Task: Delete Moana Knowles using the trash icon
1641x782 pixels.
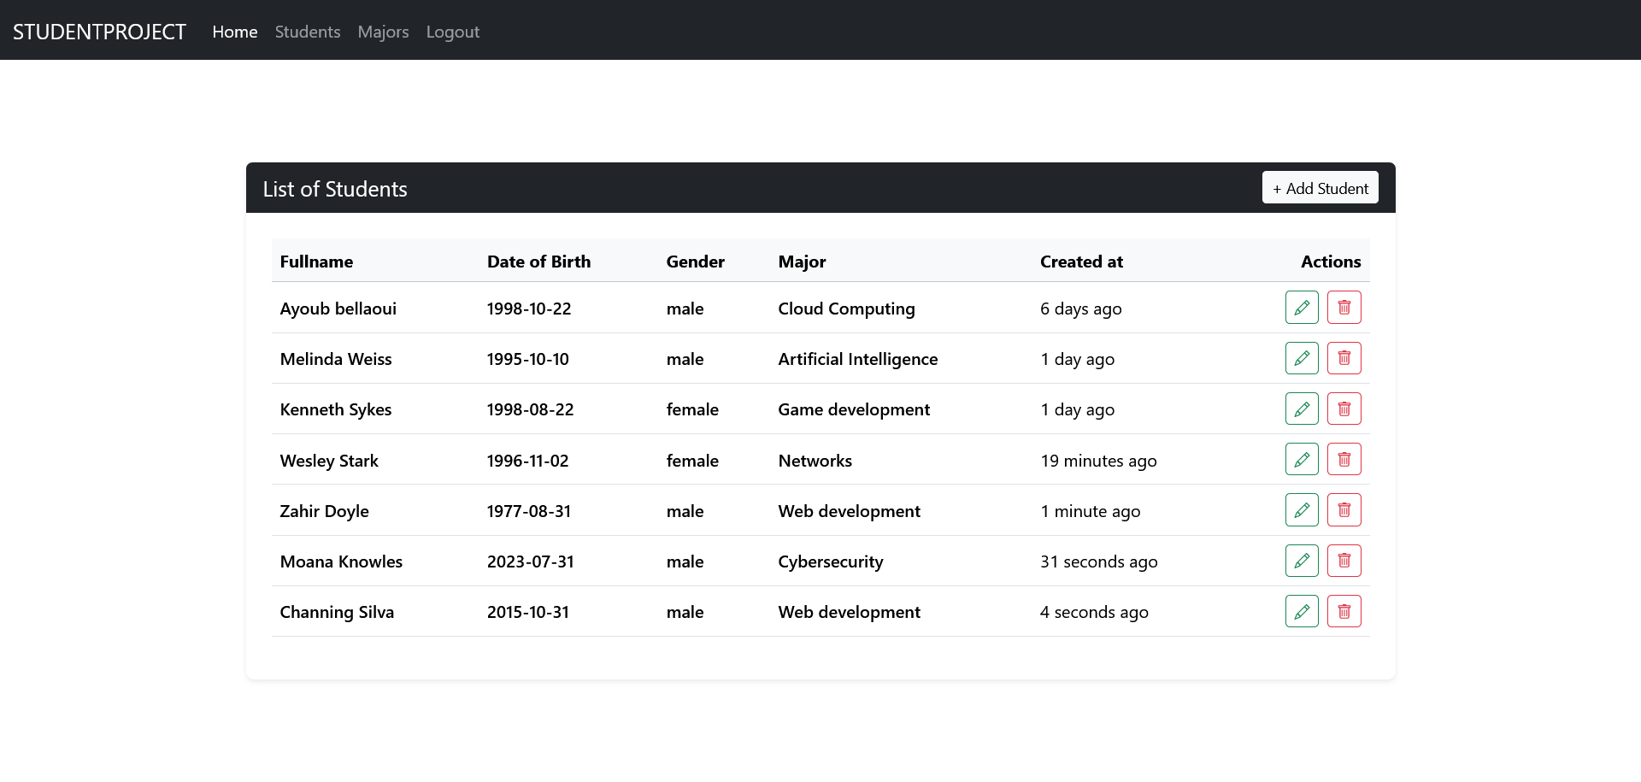Action: [1344, 561]
